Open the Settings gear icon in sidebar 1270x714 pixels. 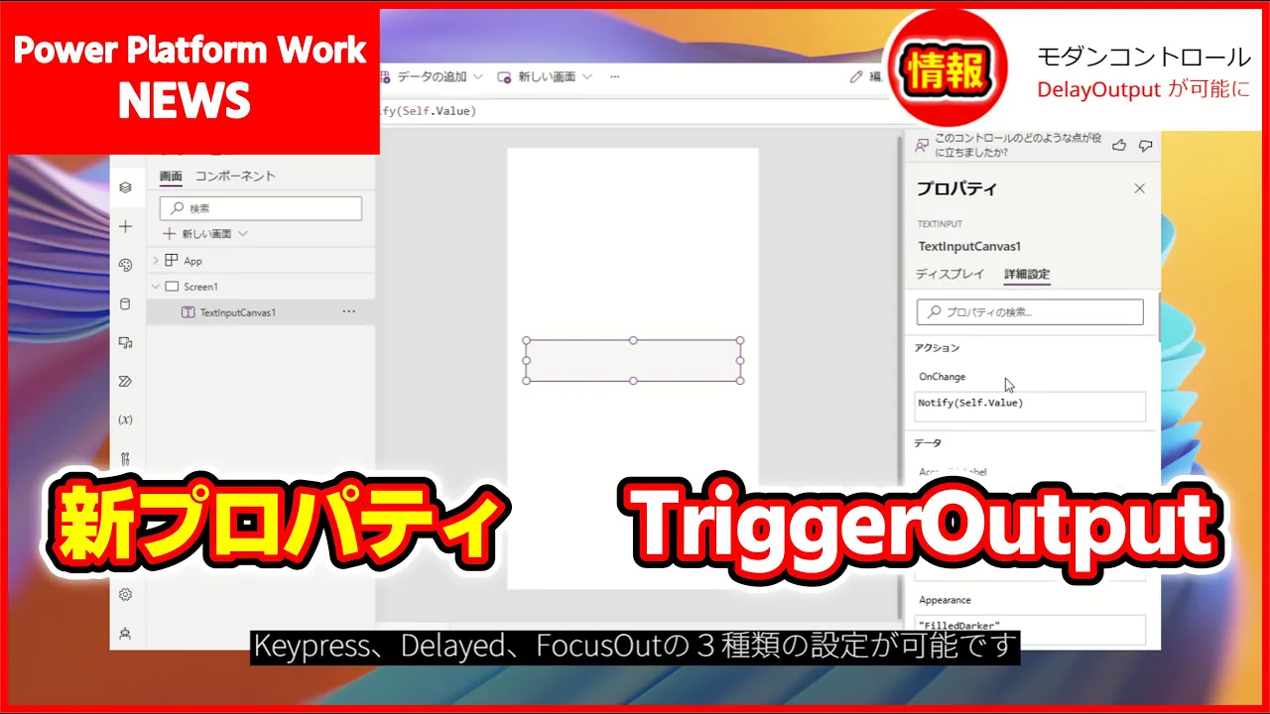click(x=125, y=595)
